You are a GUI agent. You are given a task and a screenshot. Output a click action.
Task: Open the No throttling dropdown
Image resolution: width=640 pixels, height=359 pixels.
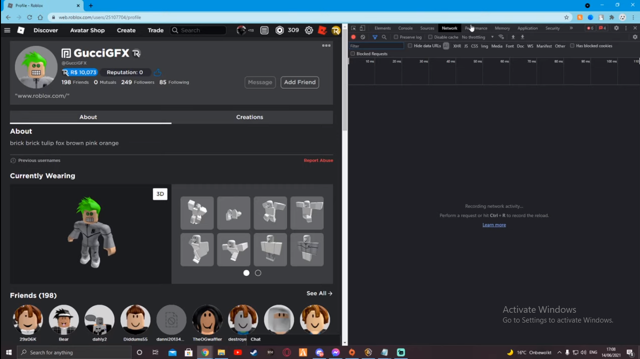click(x=478, y=37)
